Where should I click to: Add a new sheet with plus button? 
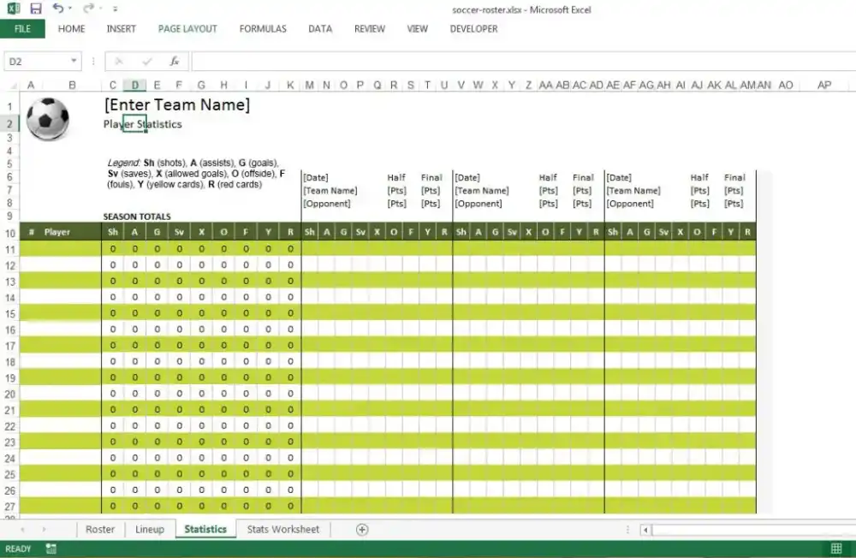tap(362, 529)
